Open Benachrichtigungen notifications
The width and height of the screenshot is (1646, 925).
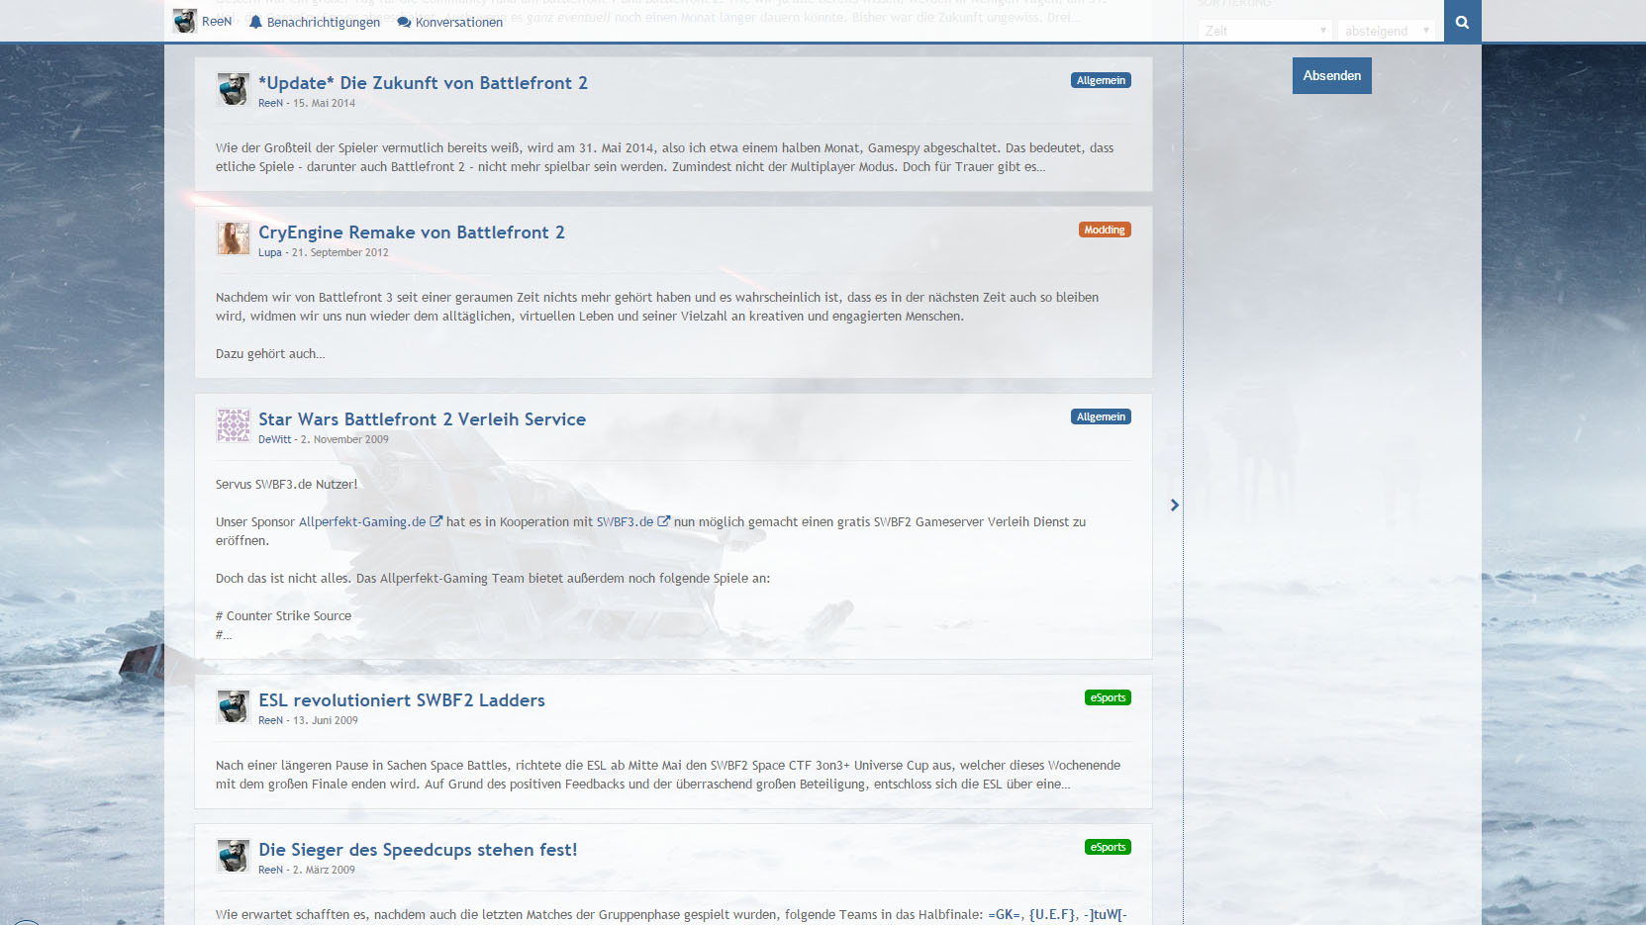point(314,22)
